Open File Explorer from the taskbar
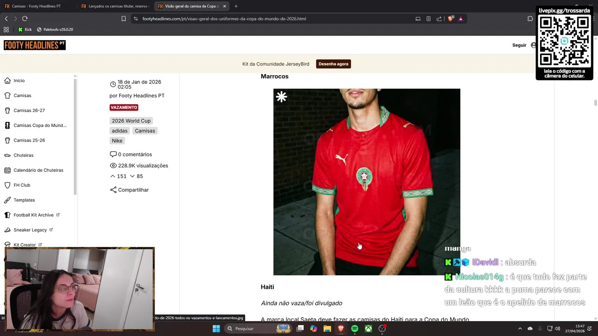Screen dimensions: 598x336 click(327, 329)
